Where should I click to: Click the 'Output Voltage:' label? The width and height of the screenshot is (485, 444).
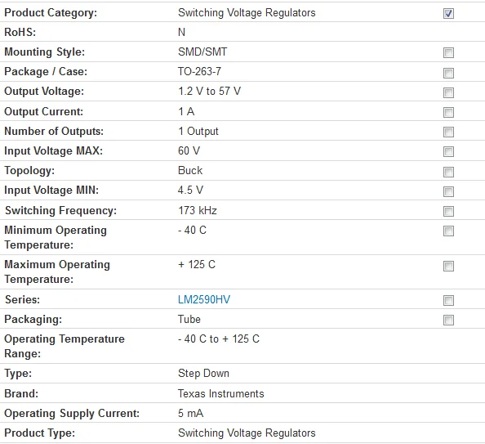tap(44, 92)
